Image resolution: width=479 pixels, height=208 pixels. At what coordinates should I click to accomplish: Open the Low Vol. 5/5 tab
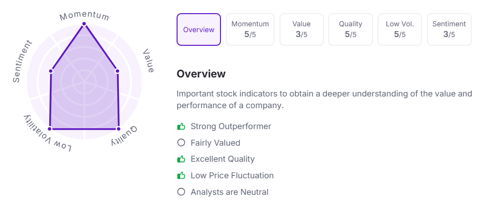[399, 30]
